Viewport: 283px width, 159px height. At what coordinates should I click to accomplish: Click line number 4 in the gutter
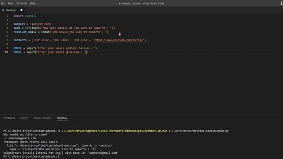[7, 28]
